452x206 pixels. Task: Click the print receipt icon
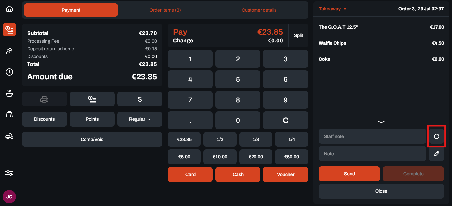[x=44, y=99]
